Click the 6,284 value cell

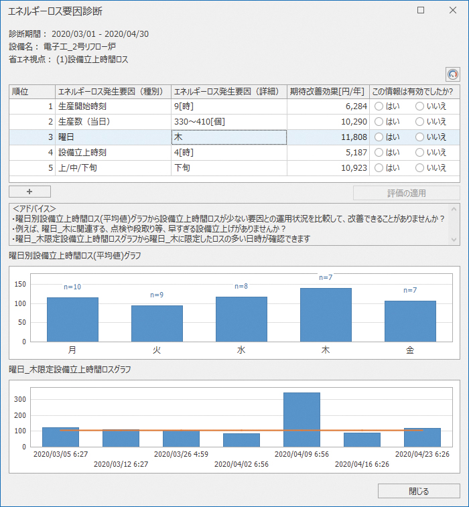328,106
